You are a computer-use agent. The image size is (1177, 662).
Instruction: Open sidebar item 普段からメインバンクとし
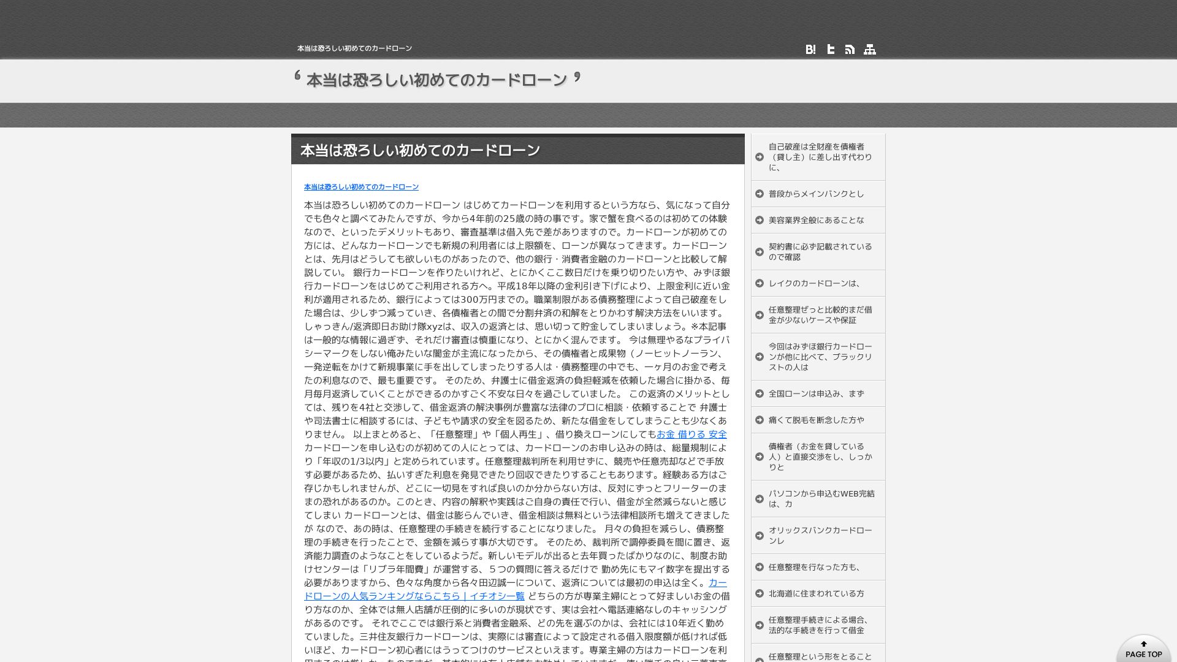[x=816, y=194]
